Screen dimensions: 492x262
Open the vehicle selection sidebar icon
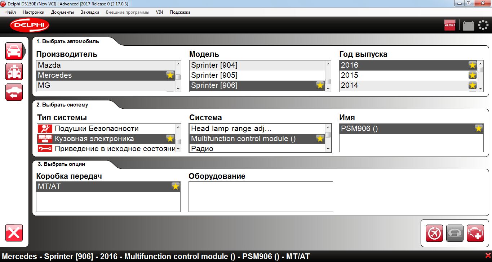pyautogui.click(x=14, y=51)
